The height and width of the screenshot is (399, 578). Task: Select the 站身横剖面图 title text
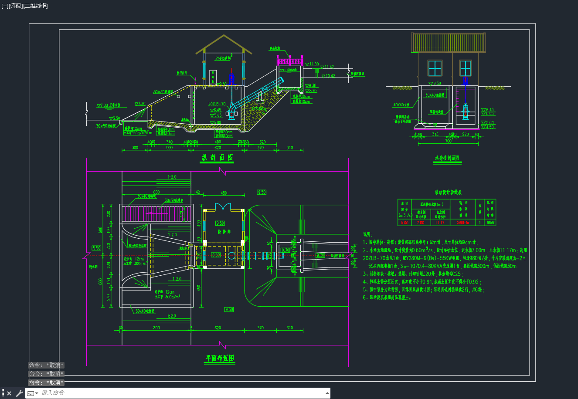tap(447, 158)
